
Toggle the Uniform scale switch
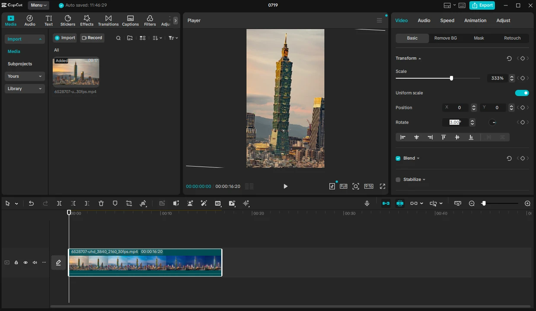click(522, 93)
